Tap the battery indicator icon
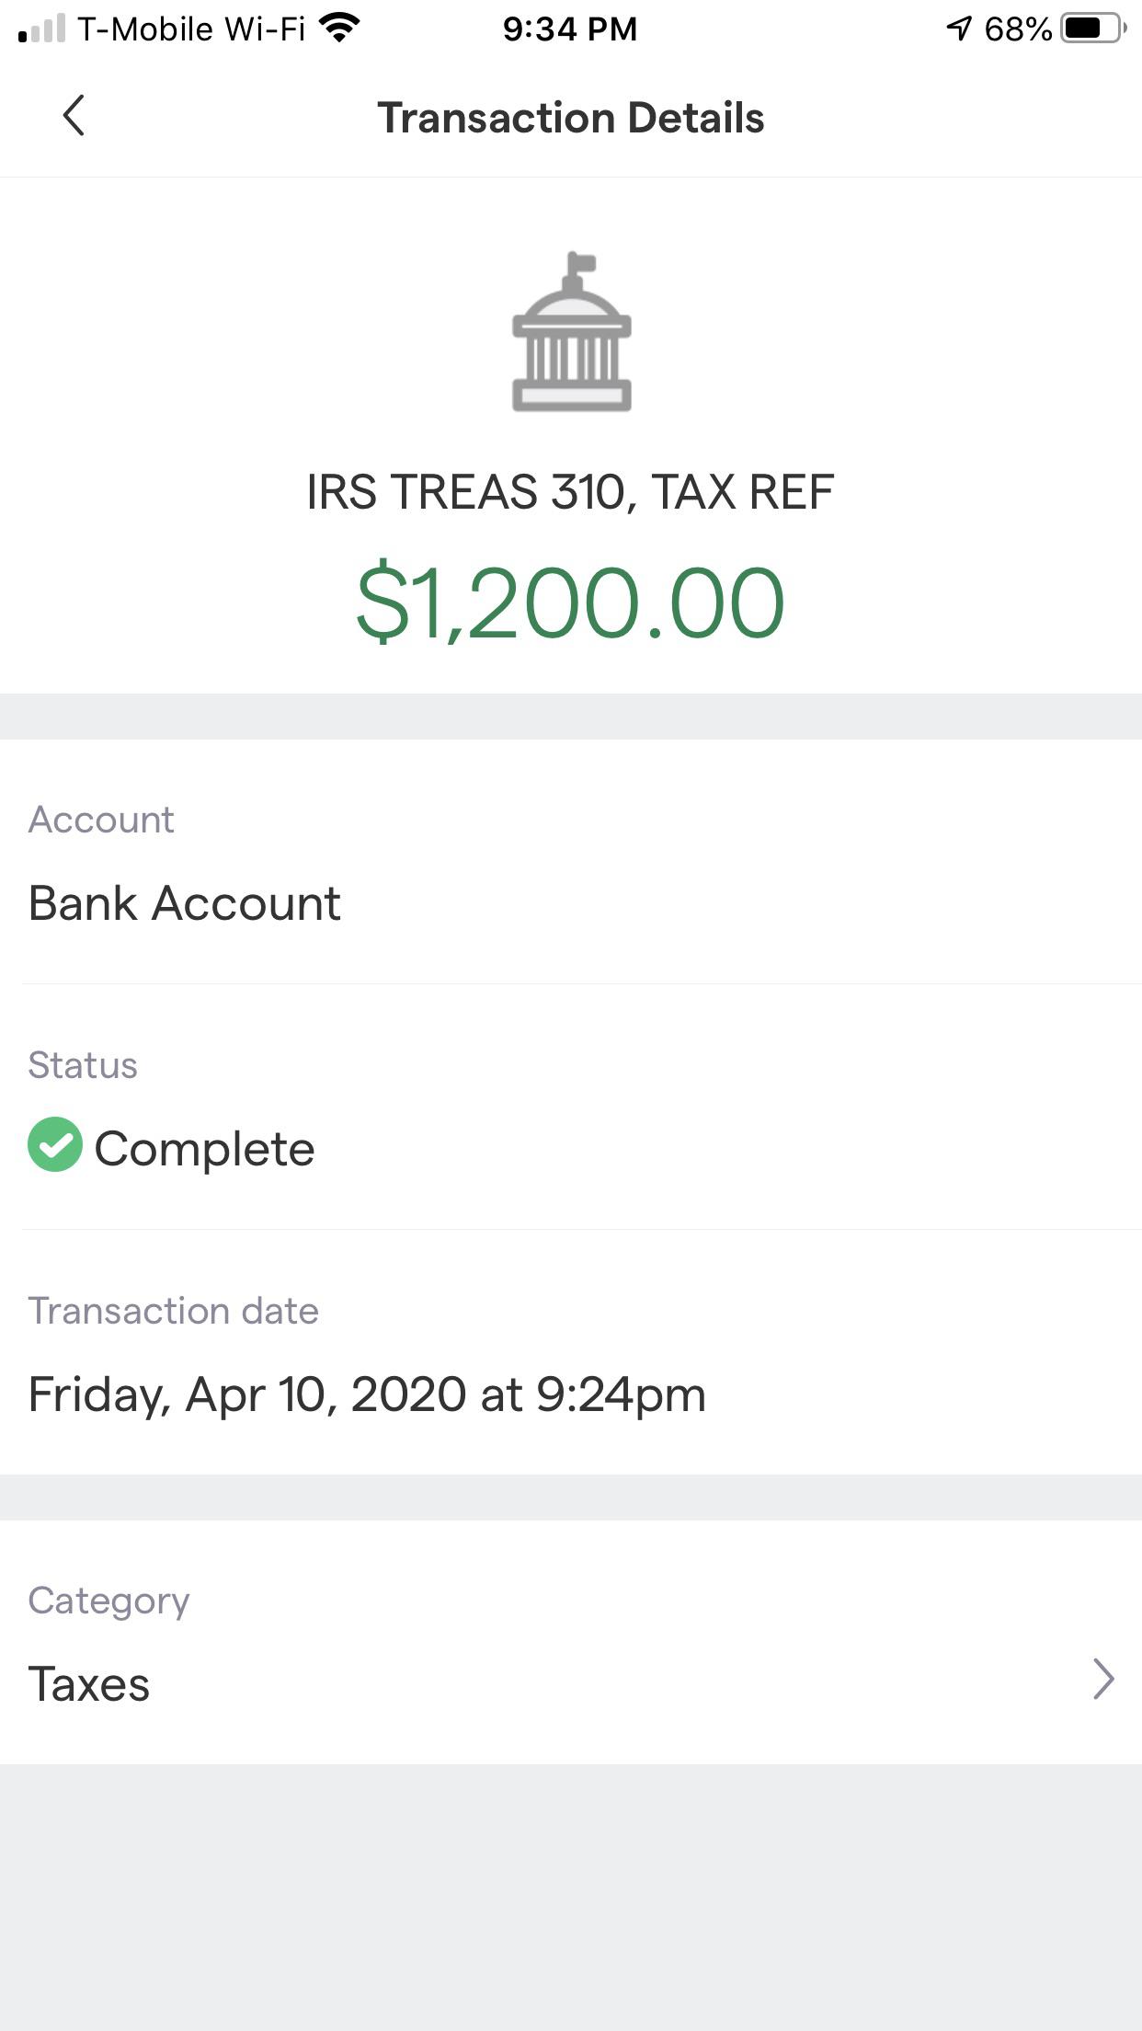Image resolution: width=1142 pixels, height=2031 pixels. click(1090, 28)
